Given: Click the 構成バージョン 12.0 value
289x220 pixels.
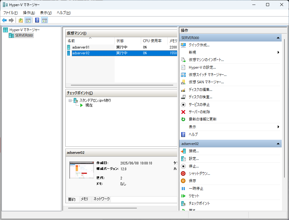Looking at the screenshot, I should [x=123, y=169].
